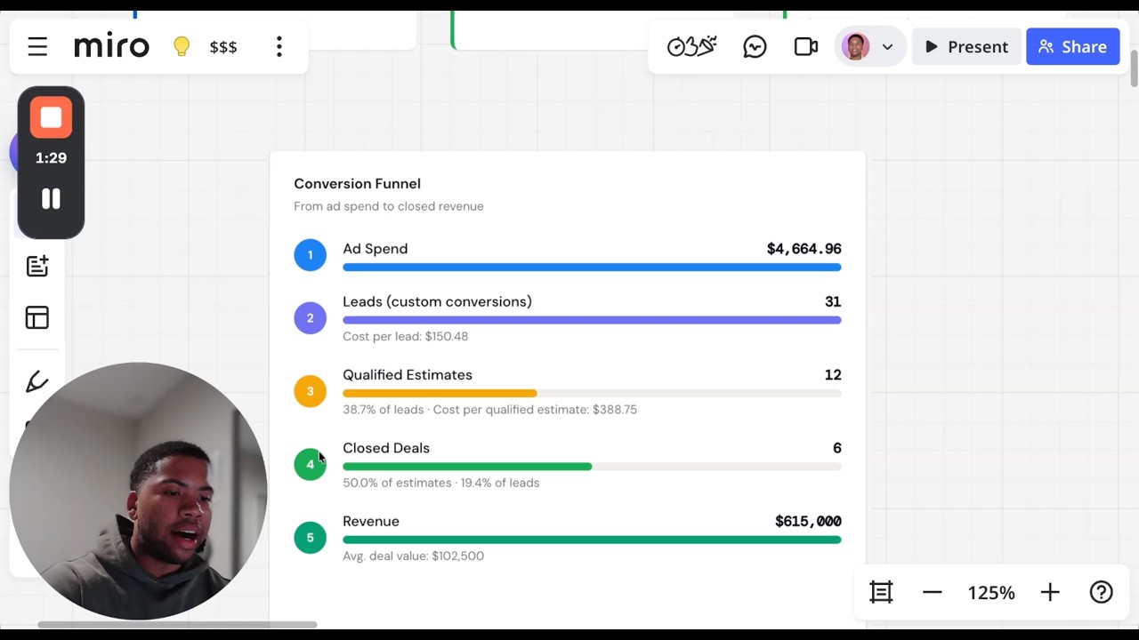Click the 125% zoom level
Image resolution: width=1139 pixels, height=640 pixels.
(991, 593)
